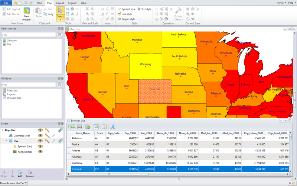
Task: Select 'Legend:' in Windows list
Action: tap(12, 94)
